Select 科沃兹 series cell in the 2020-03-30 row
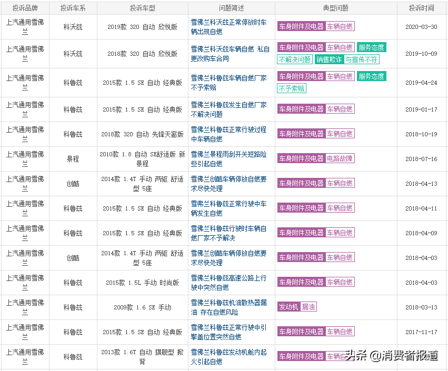Screen dimensions: 448x371 [73, 27]
